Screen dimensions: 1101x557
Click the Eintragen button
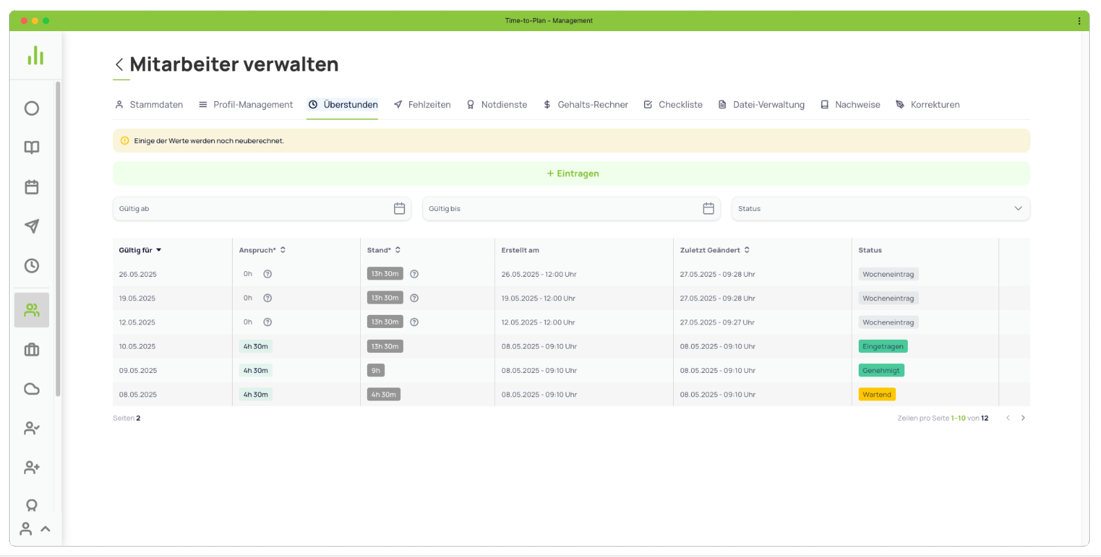(571, 174)
